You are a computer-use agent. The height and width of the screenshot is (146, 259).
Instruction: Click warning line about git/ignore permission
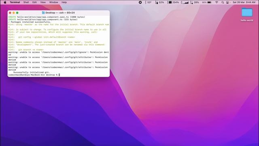(58, 54)
